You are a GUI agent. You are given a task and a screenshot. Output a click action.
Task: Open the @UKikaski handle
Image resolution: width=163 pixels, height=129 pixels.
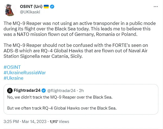[x=30, y=12]
